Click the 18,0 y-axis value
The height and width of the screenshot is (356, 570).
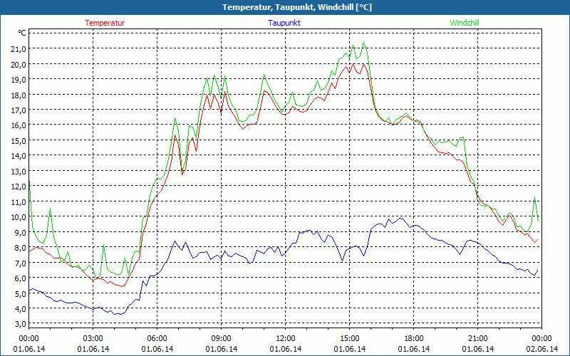[19, 95]
